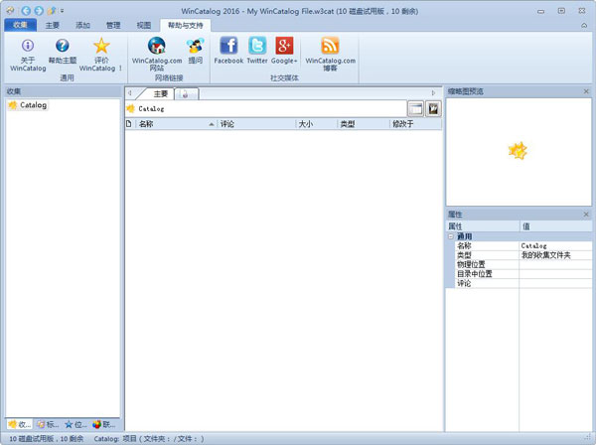Switch to 标... tags bottom tab
596x445 pixels.
click(x=49, y=424)
